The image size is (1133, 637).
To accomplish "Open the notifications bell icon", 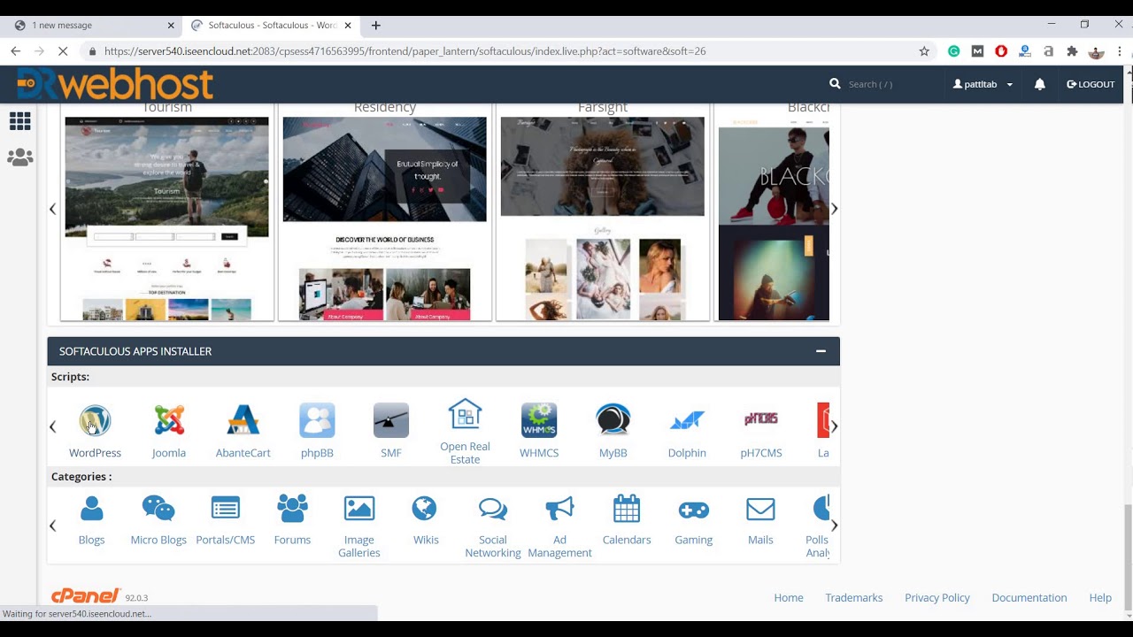I will tap(1040, 84).
